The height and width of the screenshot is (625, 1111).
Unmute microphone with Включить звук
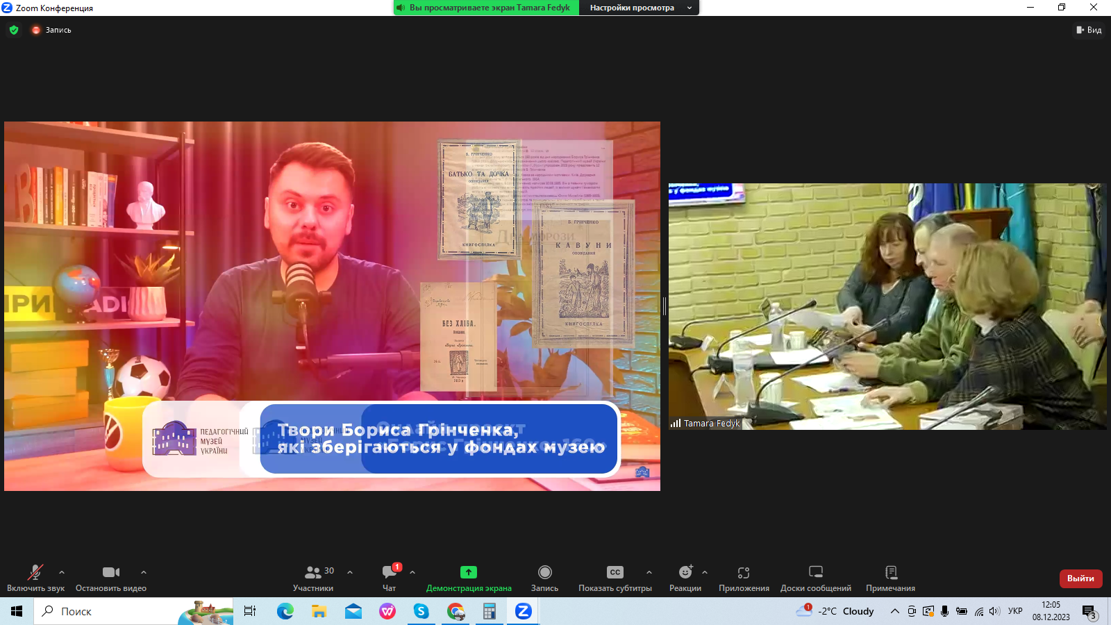[35, 578]
